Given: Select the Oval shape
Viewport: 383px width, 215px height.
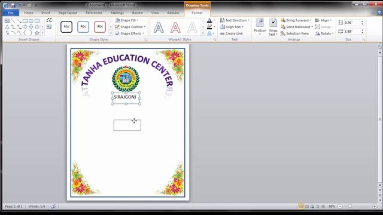Looking at the screenshot, I should [x=31, y=21].
